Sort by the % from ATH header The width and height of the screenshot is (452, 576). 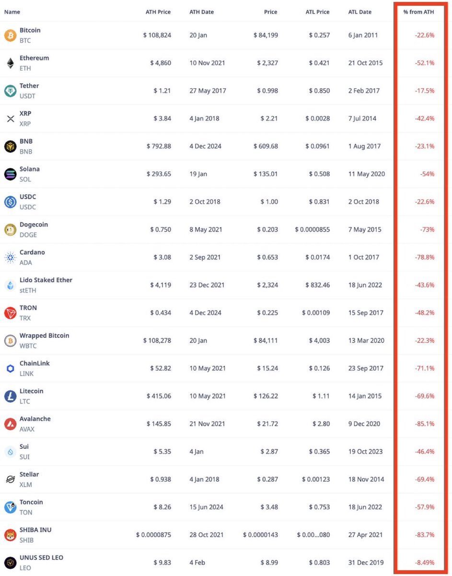418,12
